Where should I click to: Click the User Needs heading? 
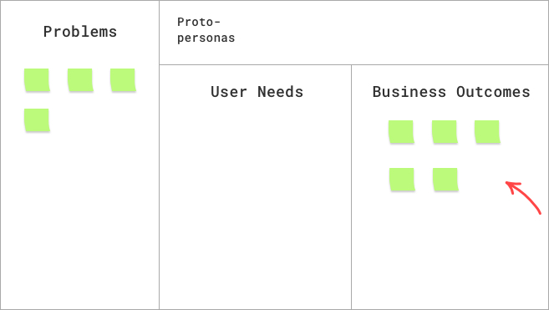257,92
